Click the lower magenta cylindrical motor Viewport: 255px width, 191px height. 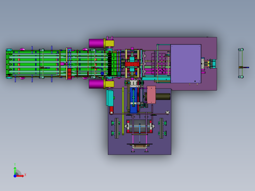point(97,84)
